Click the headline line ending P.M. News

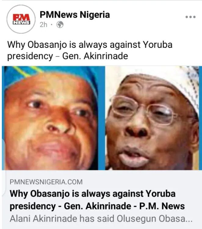(97, 206)
